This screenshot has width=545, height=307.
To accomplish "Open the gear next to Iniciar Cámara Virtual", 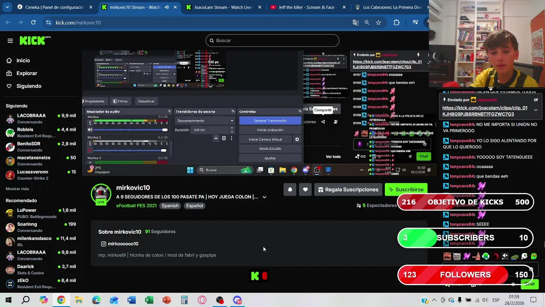I will pos(297,139).
